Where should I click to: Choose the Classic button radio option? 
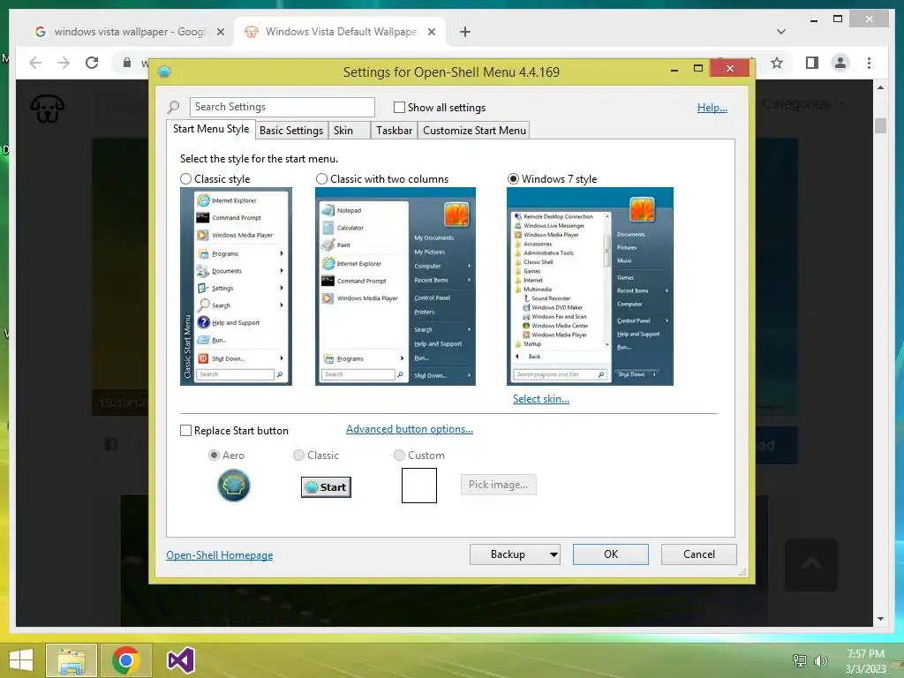click(298, 455)
